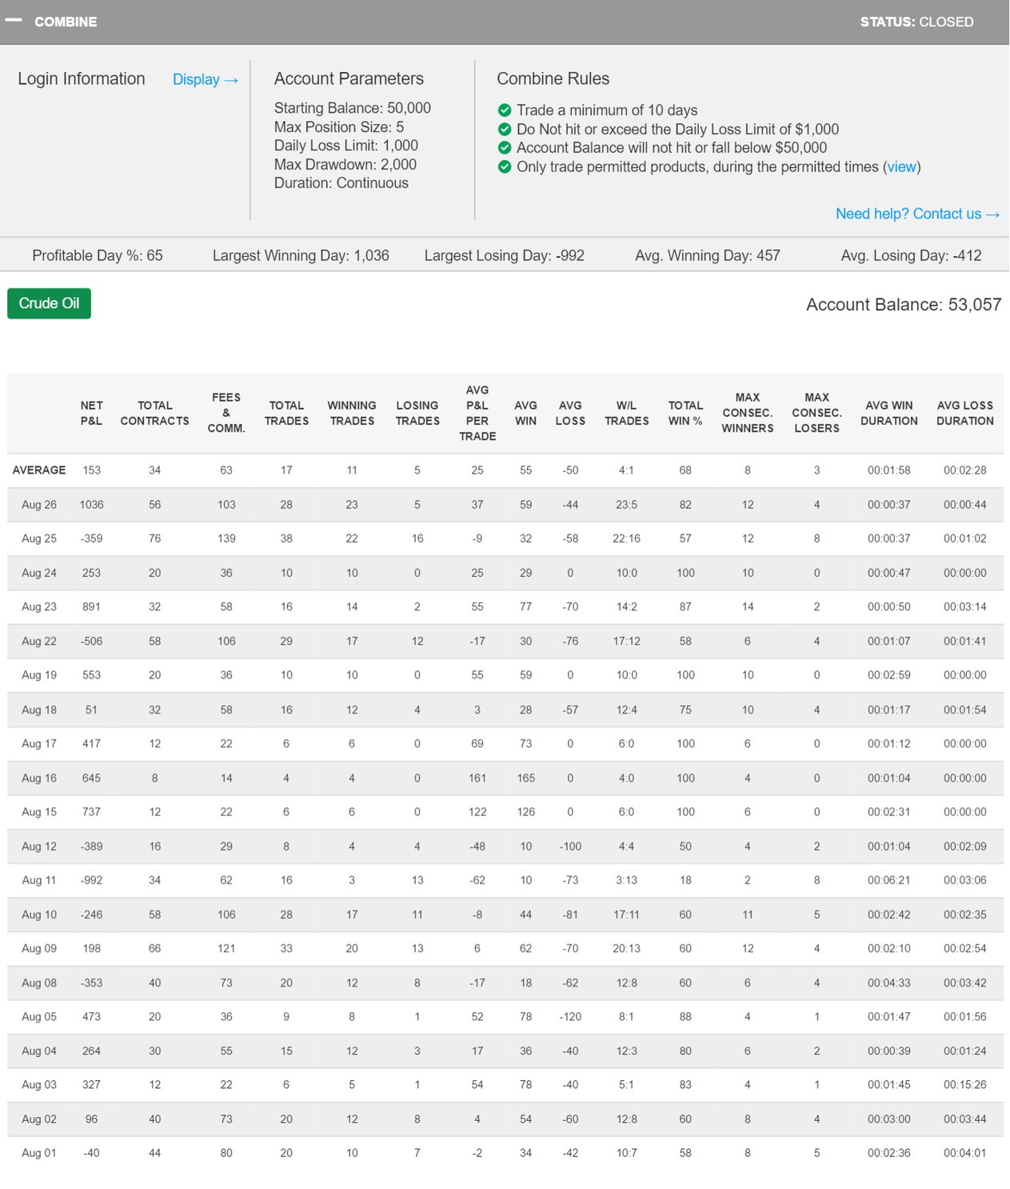Click the TOTAL CONTRACTS column header
This screenshot has height=1189, width=1010.
pos(154,413)
